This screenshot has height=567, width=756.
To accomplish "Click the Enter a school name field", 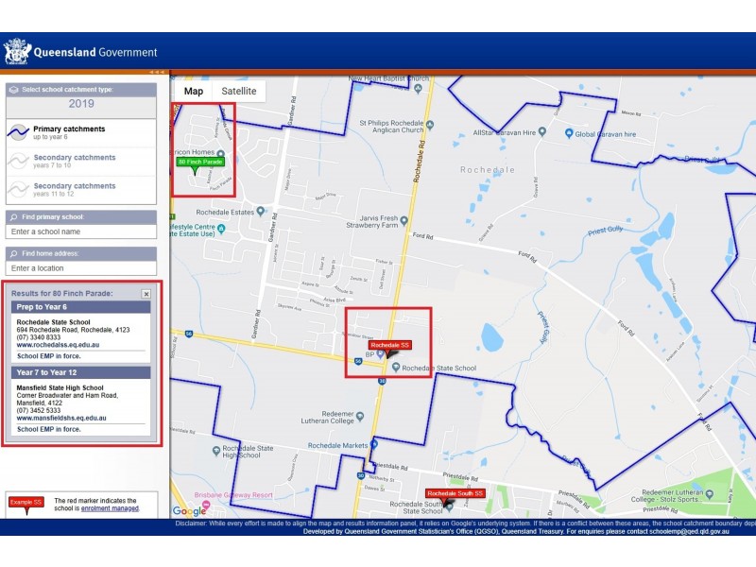I will click(x=80, y=232).
